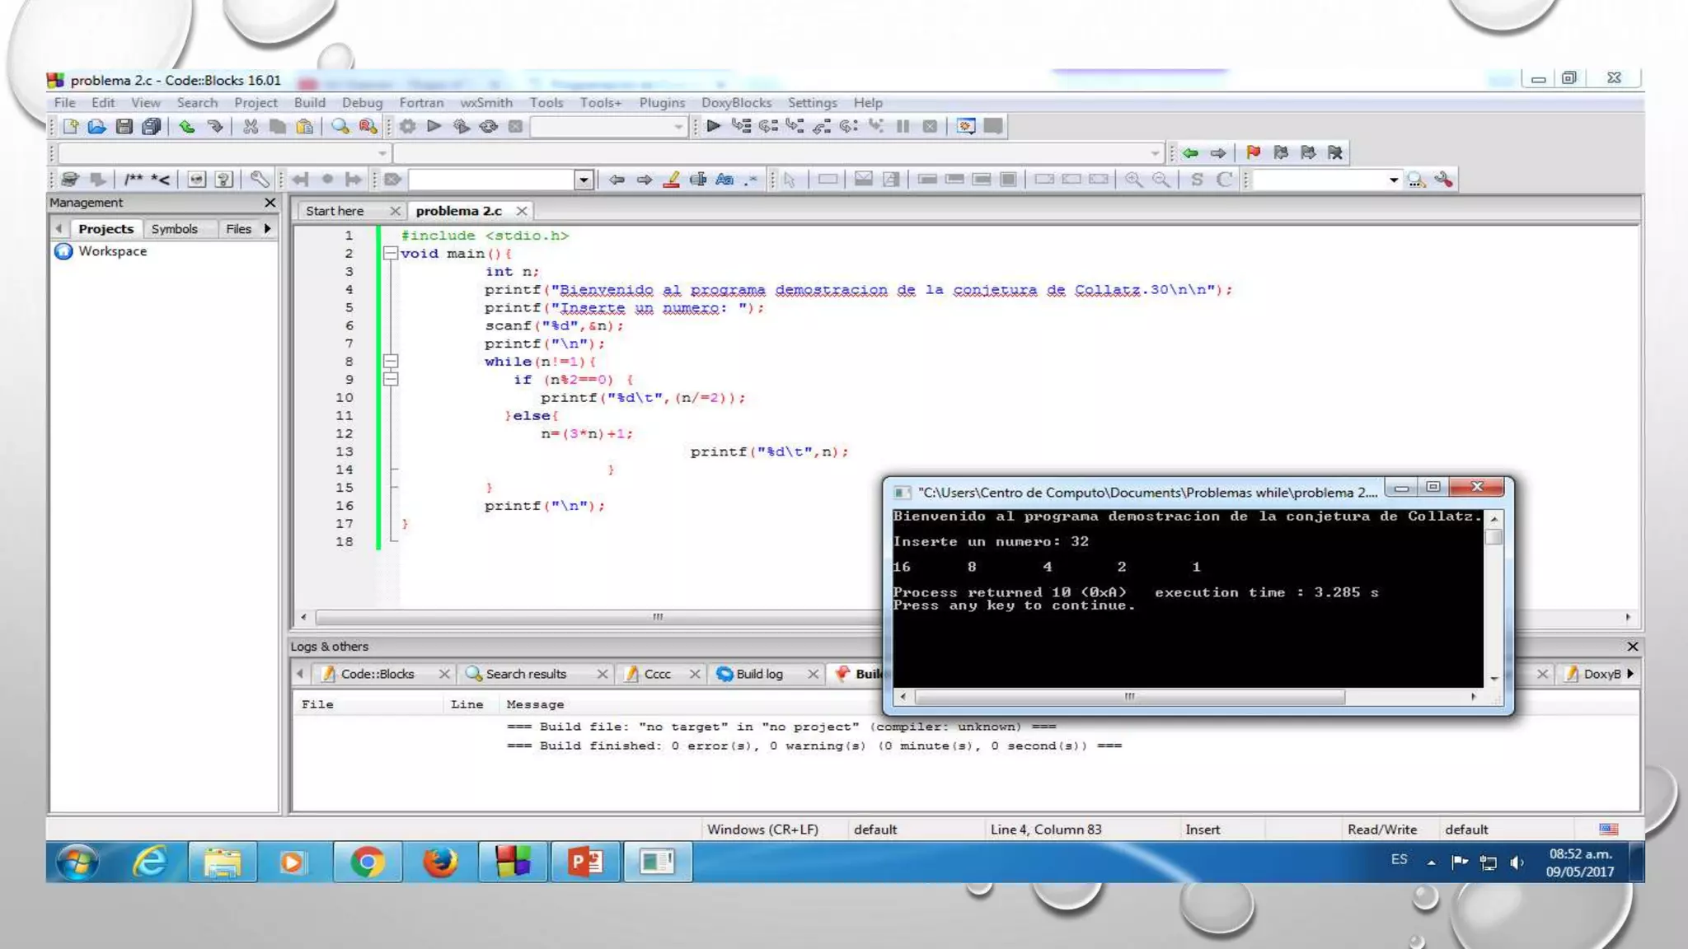This screenshot has width=1688, height=949.
Task: Click the Find magnifier icon in toolbar
Action: pyautogui.click(x=340, y=126)
